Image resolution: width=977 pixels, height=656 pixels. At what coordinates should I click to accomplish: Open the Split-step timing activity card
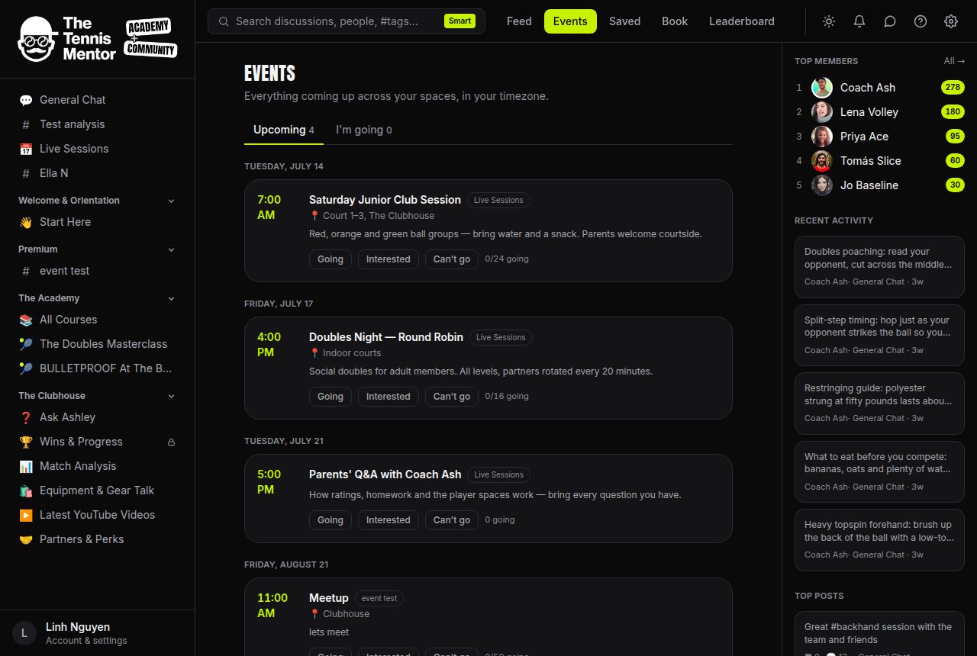879,335
